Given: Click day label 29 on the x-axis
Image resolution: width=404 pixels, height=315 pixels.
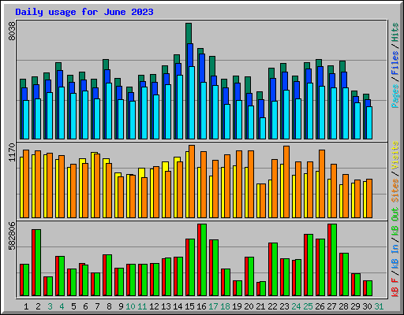Looking at the screenshot, I should pos(355,306).
